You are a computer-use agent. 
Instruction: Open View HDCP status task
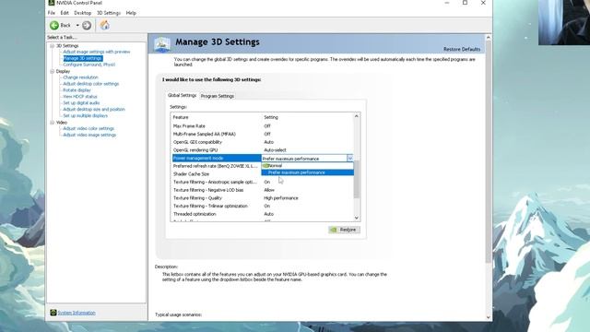tap(80, 97)
